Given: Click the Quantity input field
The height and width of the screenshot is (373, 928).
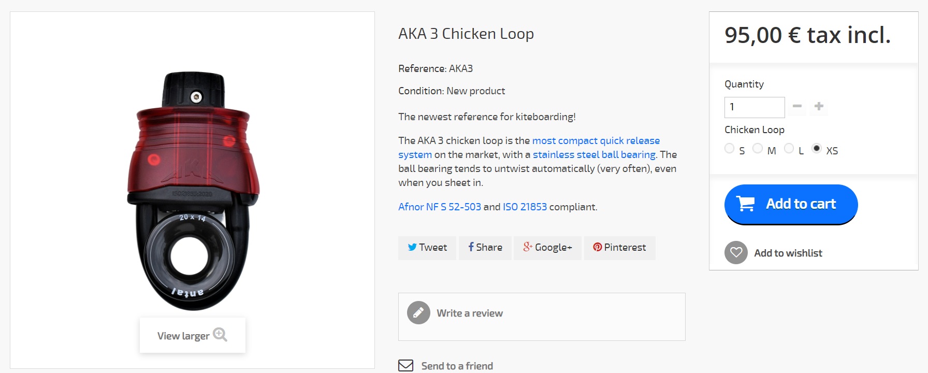Looking at the screenshot, I should coord(754,107).
